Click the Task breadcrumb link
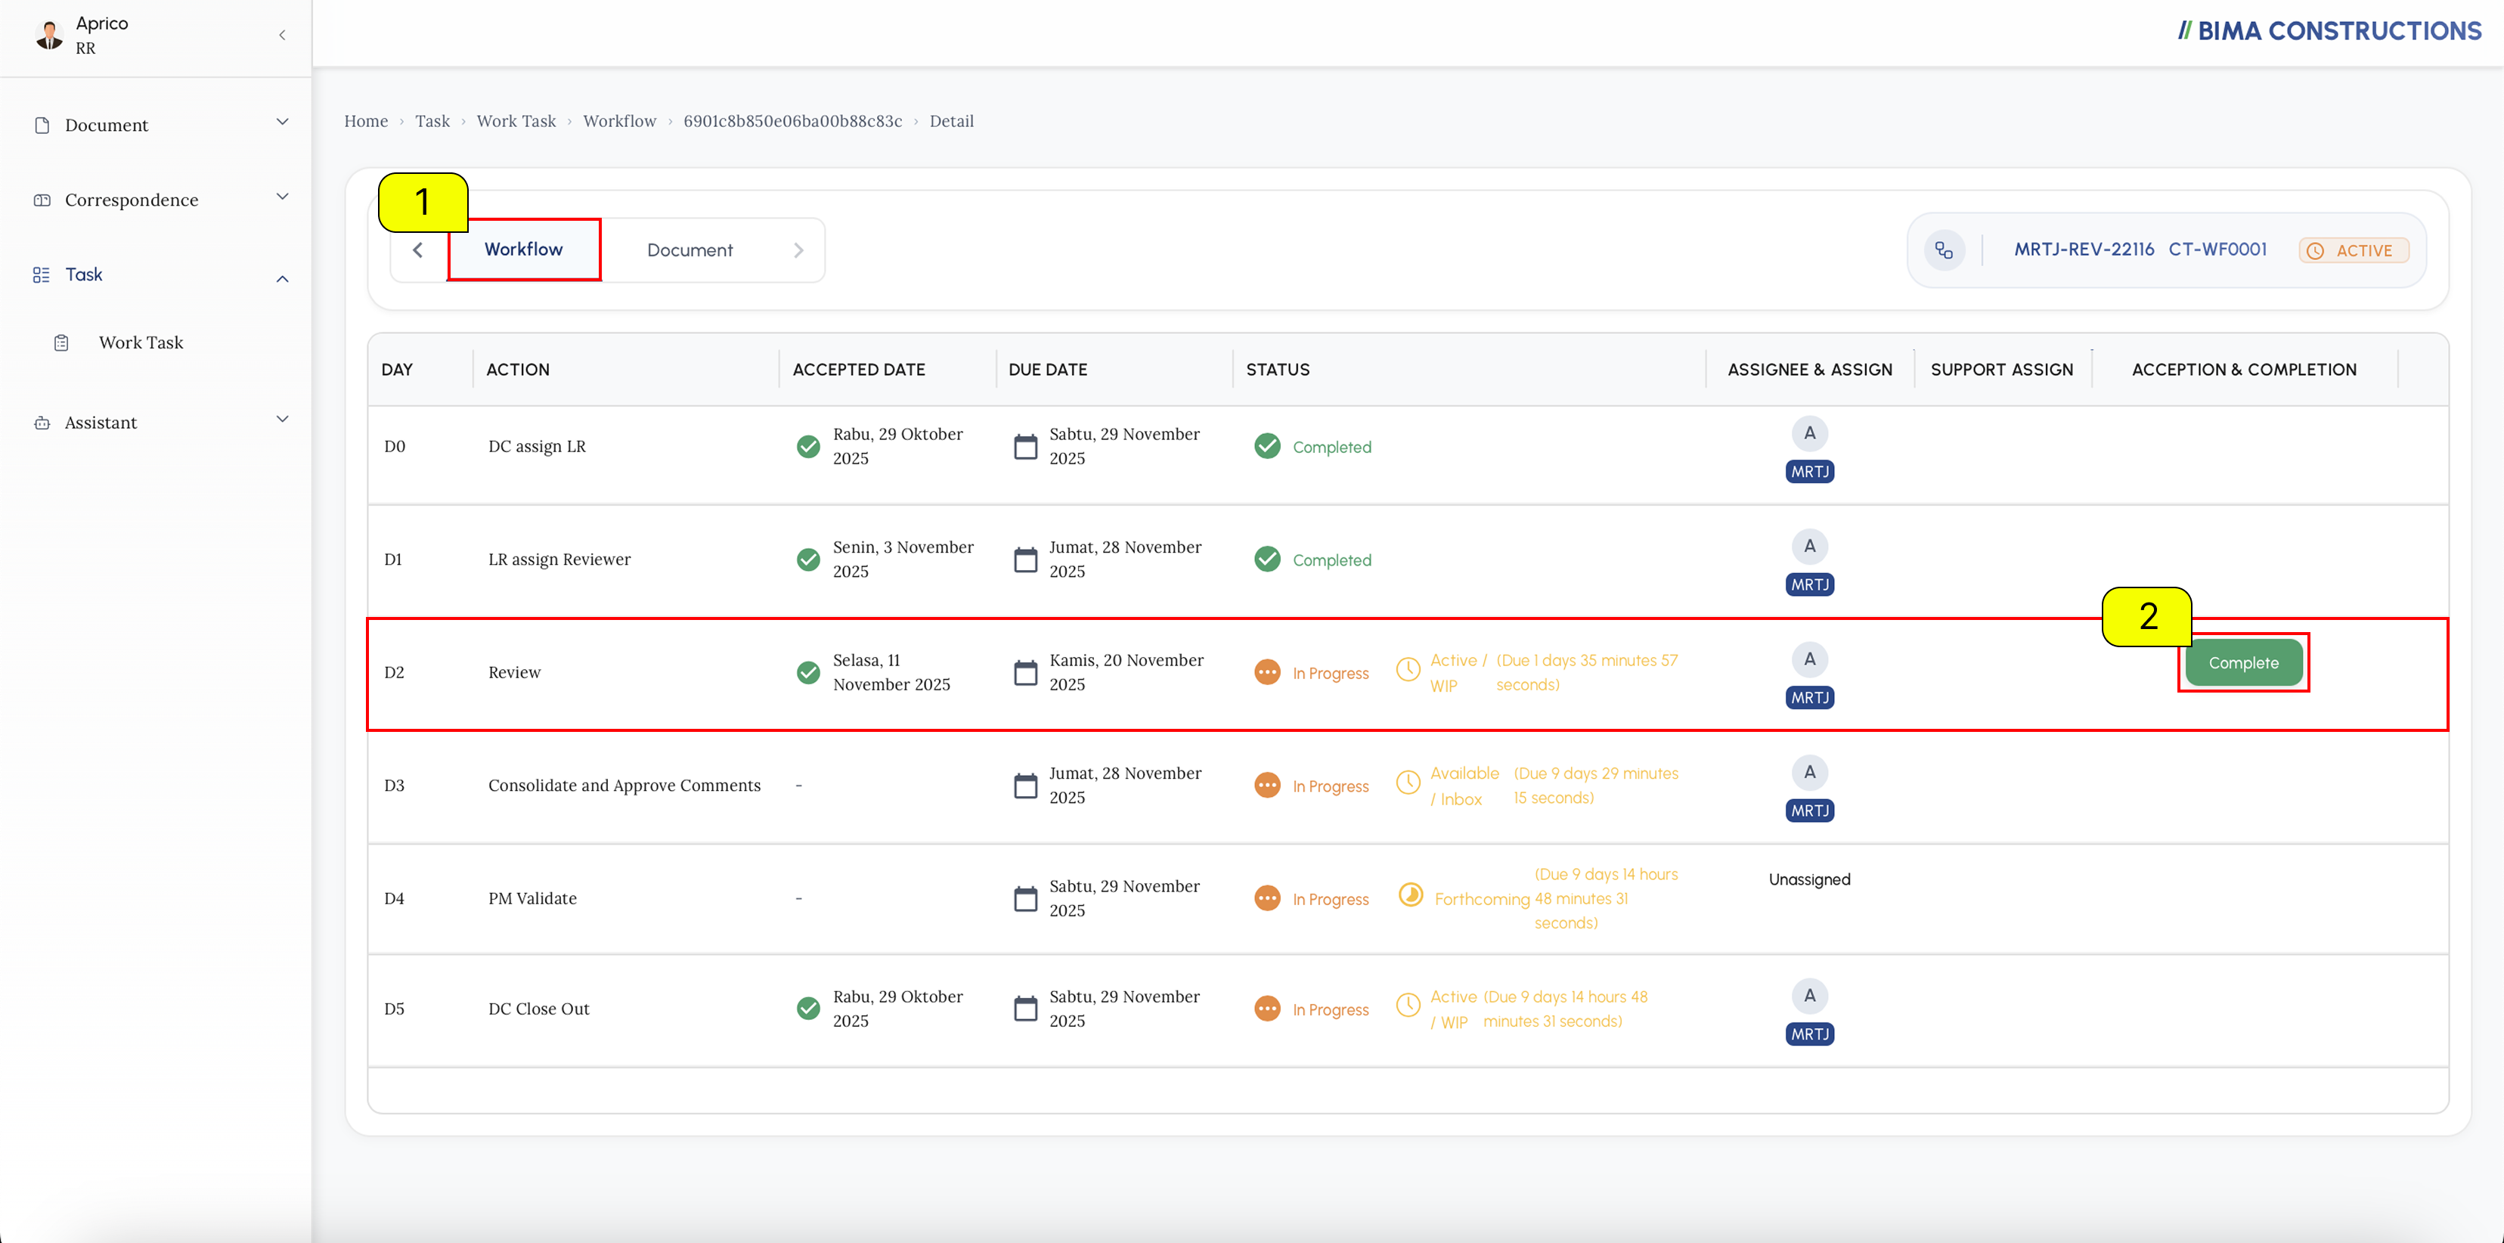The height and width of the screenshot is (1243, 2504). tap(432, 122)
